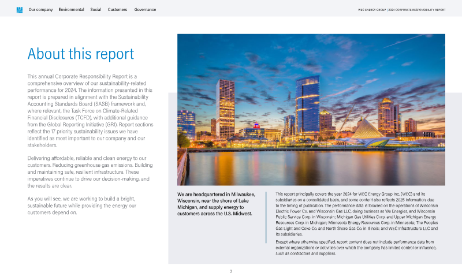
Task: Click the paragraph starting Delivering affordable, reliable
Action: [x=90, y=172]
